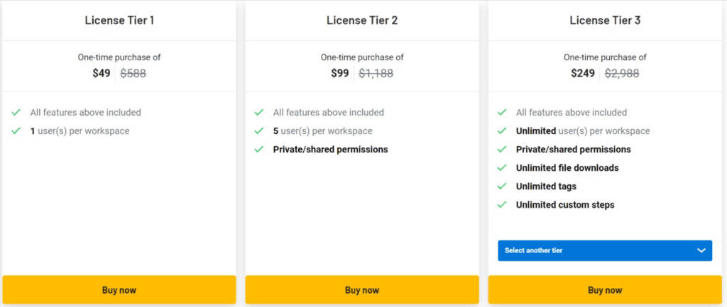Select the License Tier 1 heading
727x307 pixels.
(119, 21)
